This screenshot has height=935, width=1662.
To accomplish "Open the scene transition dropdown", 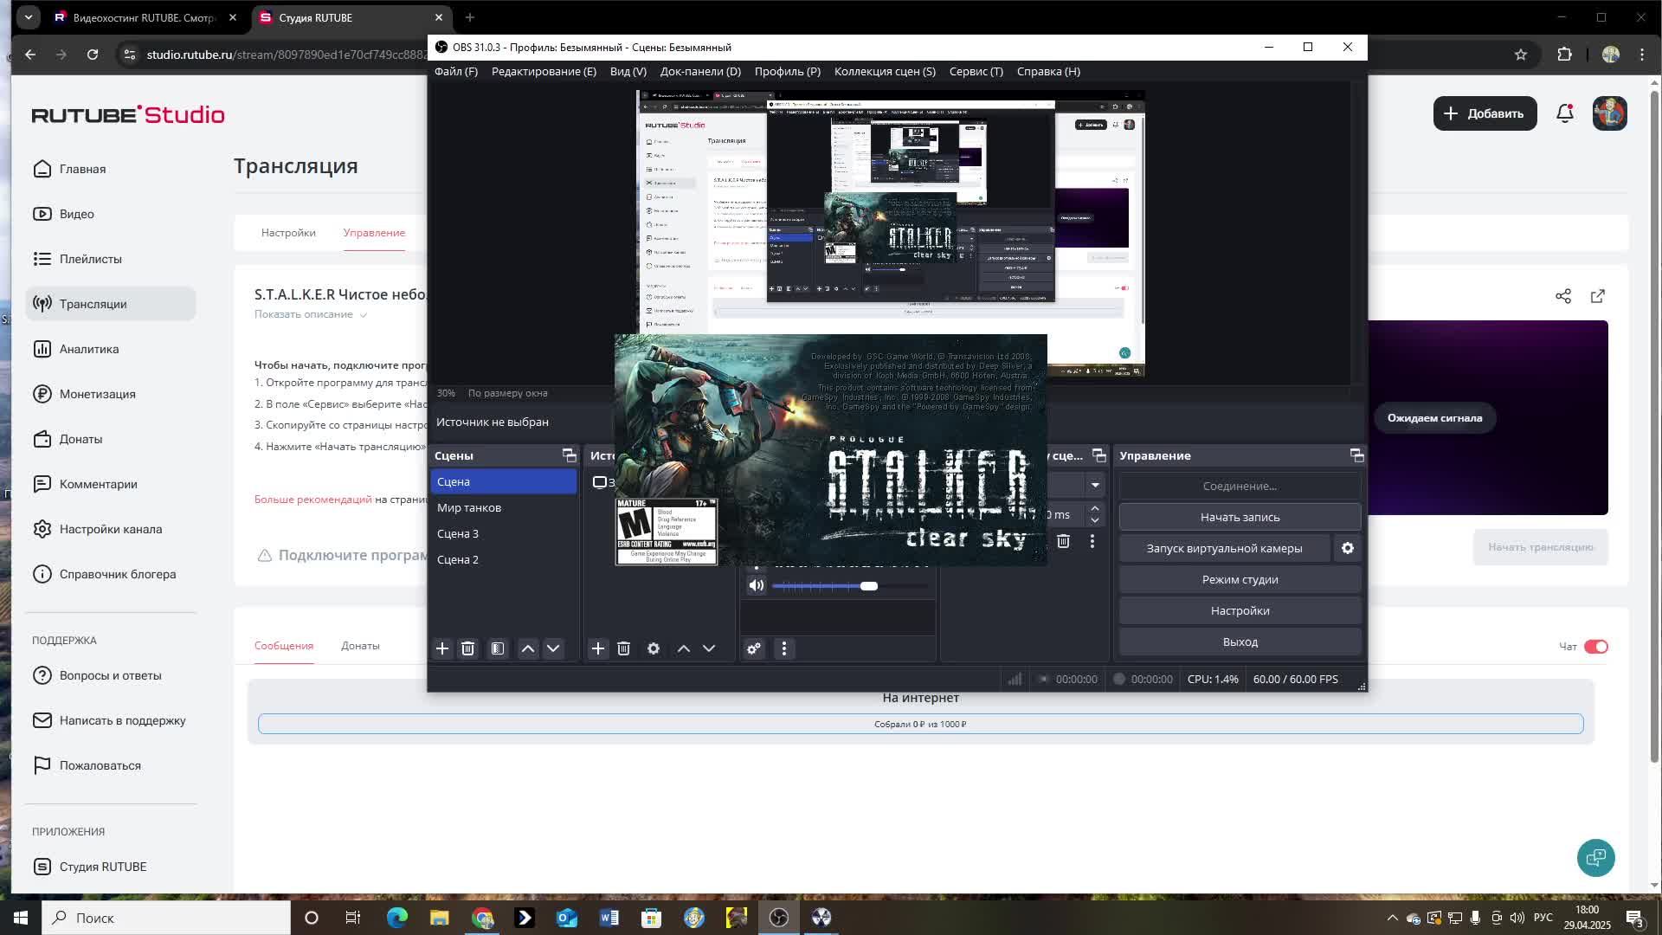I will point(1095,485).
